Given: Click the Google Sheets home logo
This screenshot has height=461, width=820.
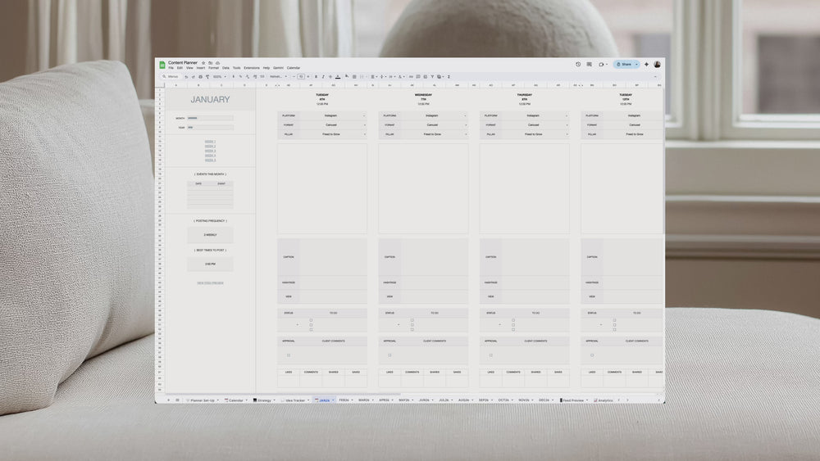Looking at the screenshot, I should [x=162, y=65].
